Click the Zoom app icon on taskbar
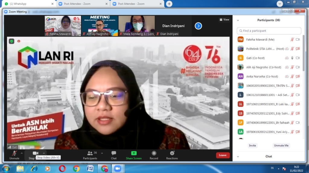The height and width of the screenshot is (173, 309). coord(118,169)
